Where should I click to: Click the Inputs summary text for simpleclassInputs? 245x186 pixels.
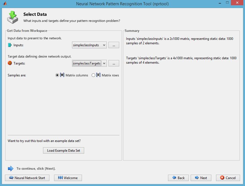[180, 41]
